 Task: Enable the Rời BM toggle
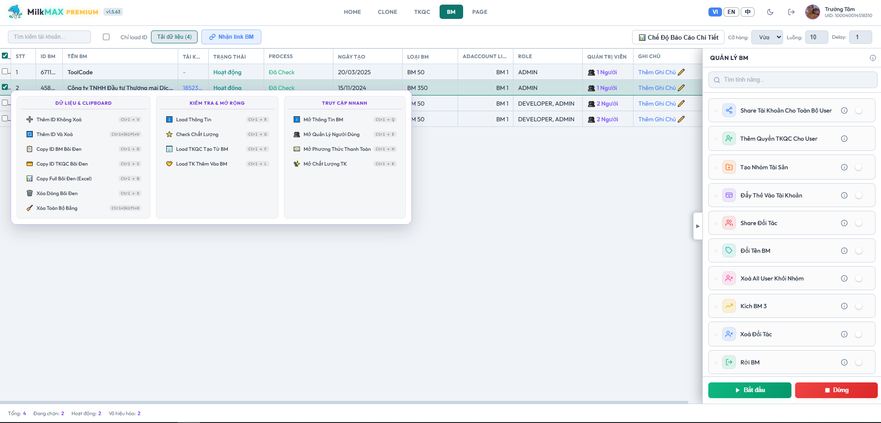pos(859,363)
